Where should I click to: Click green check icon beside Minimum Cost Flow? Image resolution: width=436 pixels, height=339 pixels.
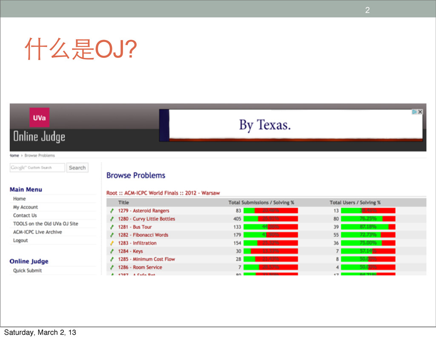tap(112, 259)
